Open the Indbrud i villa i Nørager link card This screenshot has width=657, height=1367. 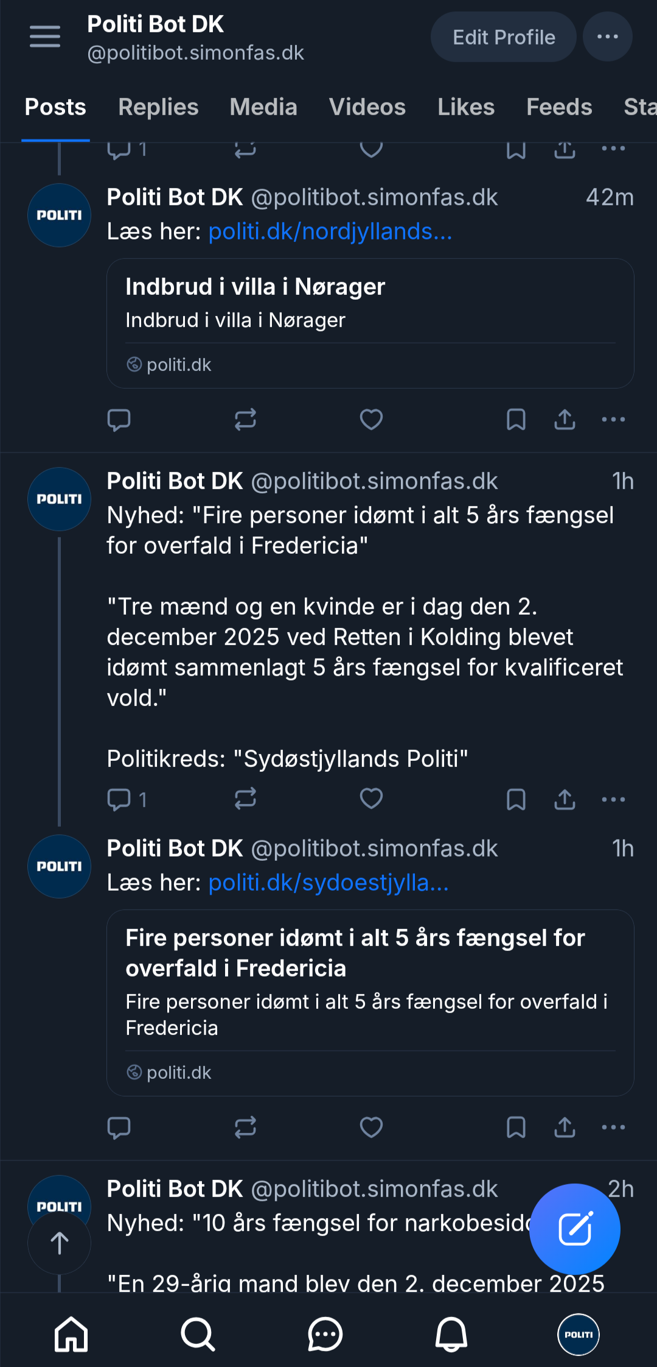(370, 323)
